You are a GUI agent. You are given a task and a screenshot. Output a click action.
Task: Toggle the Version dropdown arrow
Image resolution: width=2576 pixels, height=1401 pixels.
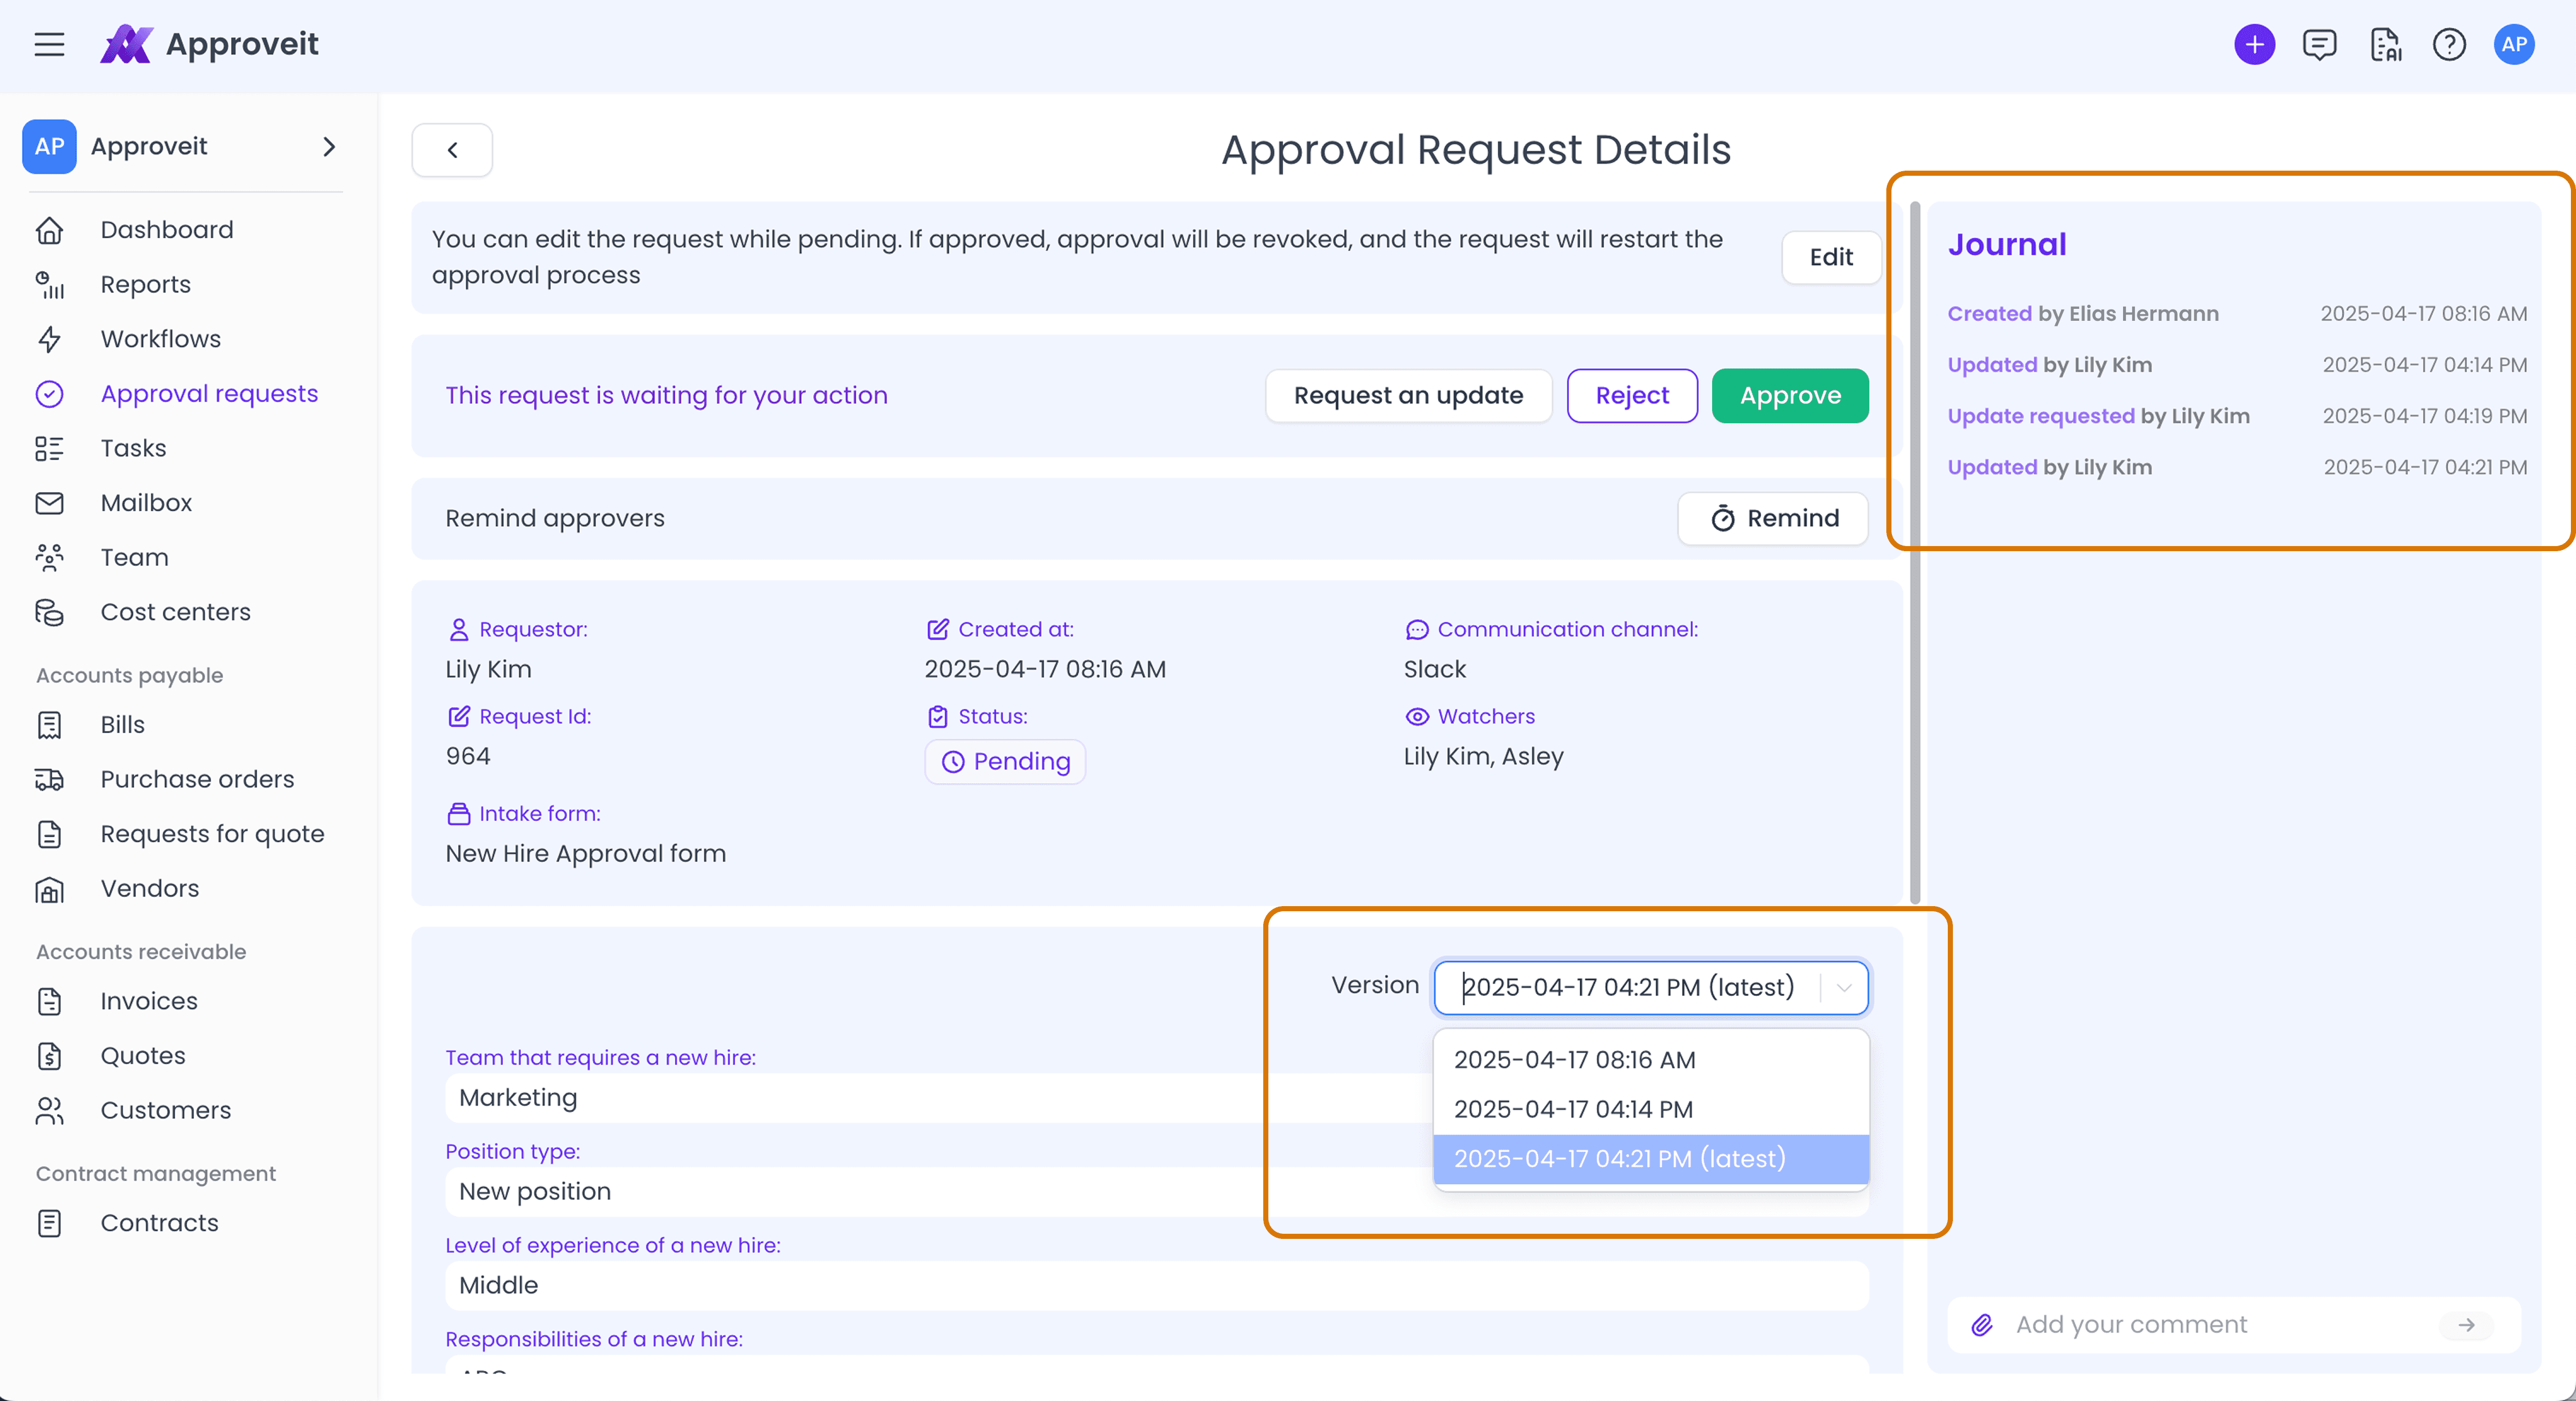[x=1844, y=987]
